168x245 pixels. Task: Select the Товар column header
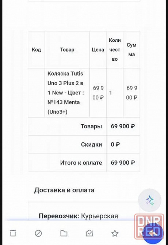tap(67, 50)
